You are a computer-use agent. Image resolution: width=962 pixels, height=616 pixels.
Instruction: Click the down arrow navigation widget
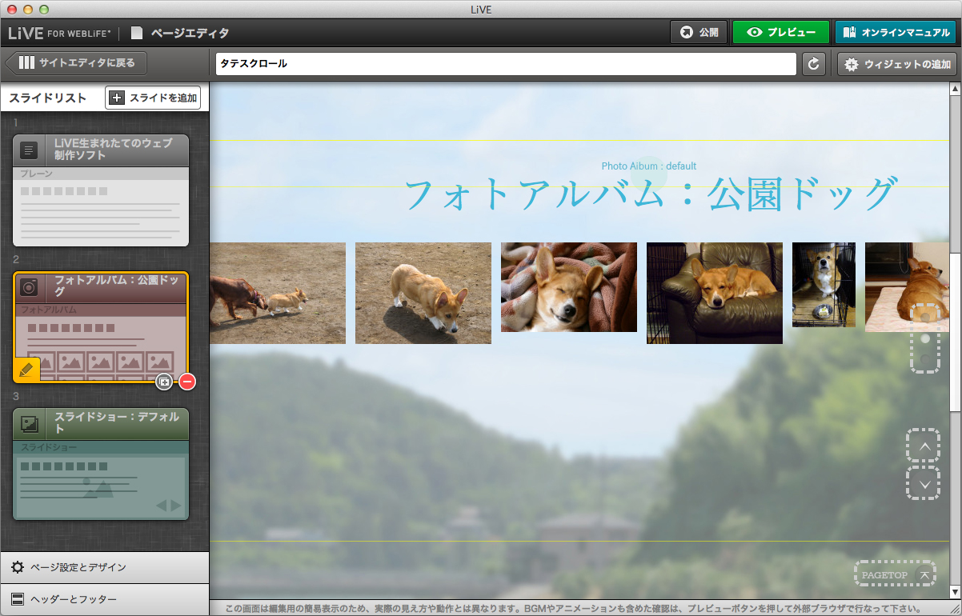[x=924, y=483]
